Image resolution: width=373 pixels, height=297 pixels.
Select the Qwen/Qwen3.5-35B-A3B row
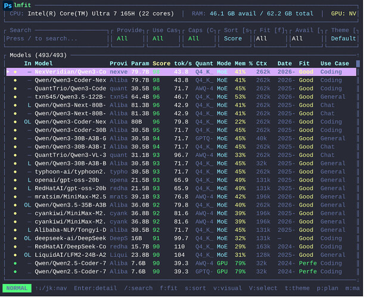click(181, 205)
